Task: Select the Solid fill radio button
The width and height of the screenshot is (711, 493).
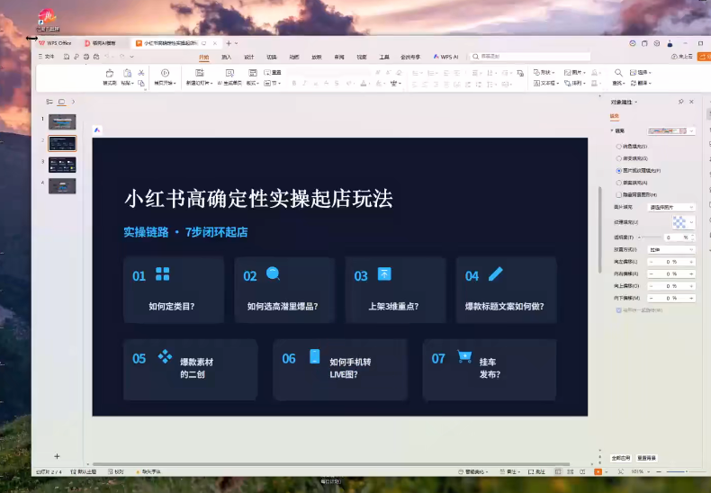Action: coord(619,147)
